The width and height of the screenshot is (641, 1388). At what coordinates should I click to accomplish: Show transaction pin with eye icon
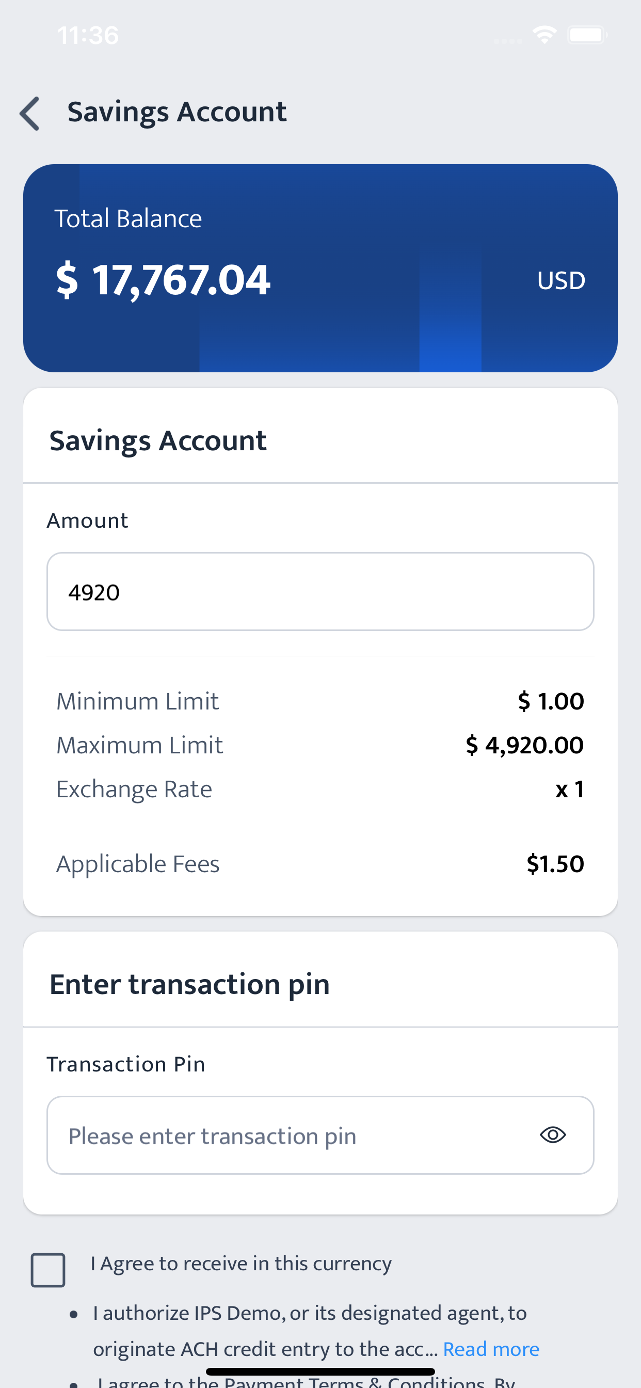pyautogui.click(x=553, y=1135)
